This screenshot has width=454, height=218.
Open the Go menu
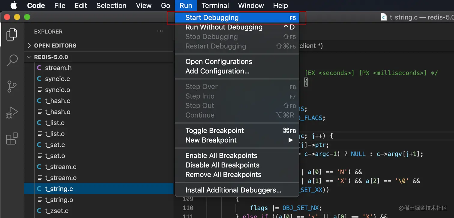tap(166, 5)
